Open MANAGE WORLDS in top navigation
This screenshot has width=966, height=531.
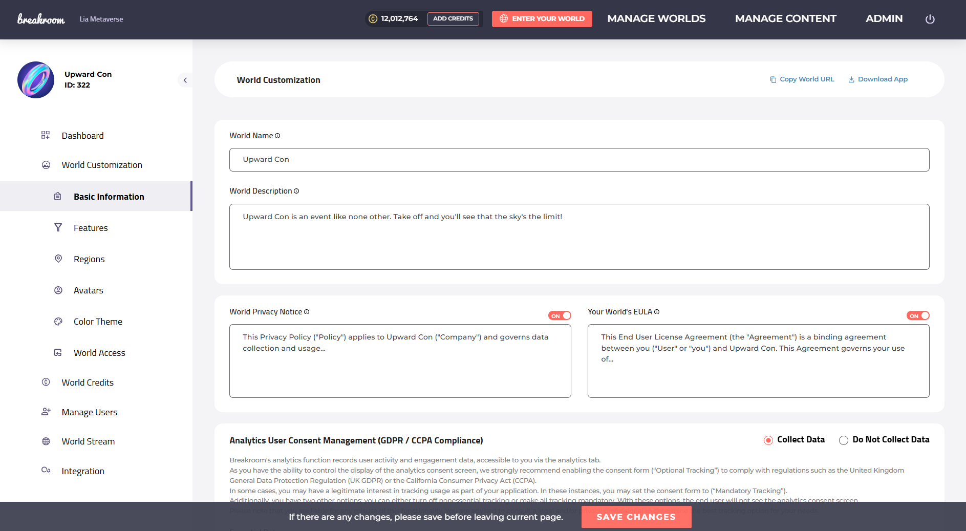click(x=656, y=19)
